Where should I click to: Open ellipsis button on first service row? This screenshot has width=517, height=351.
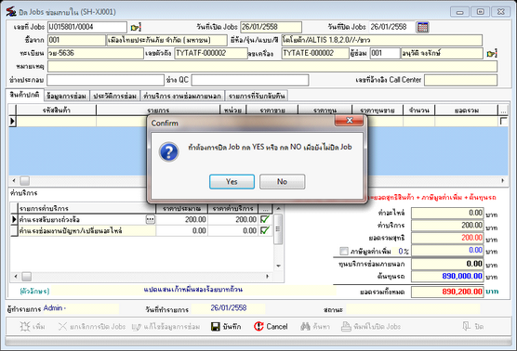pos(151,219)
